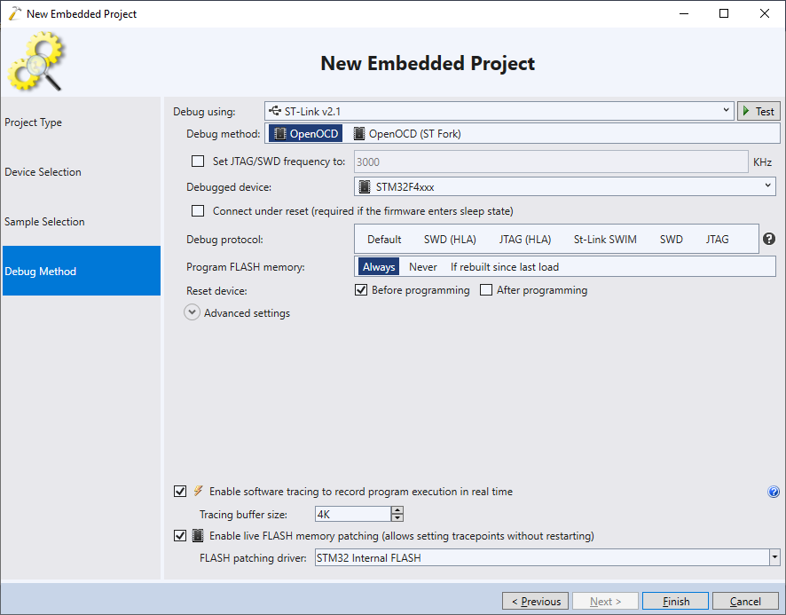Click the Cancel button

pos(745,601)
